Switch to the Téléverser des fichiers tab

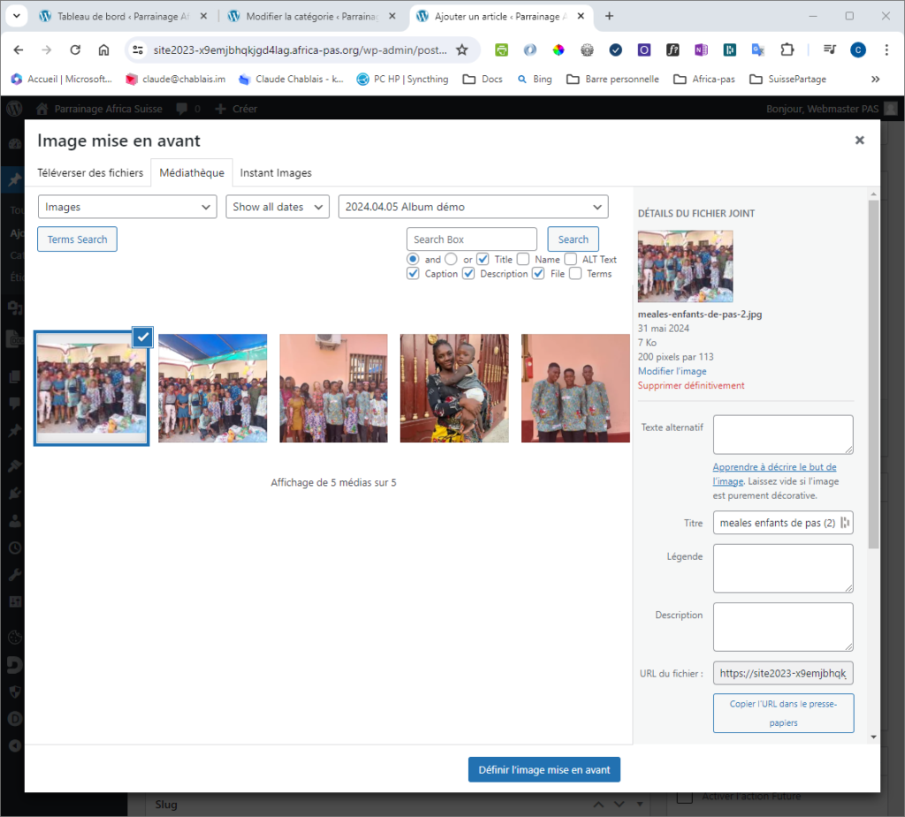pos(90,173)
